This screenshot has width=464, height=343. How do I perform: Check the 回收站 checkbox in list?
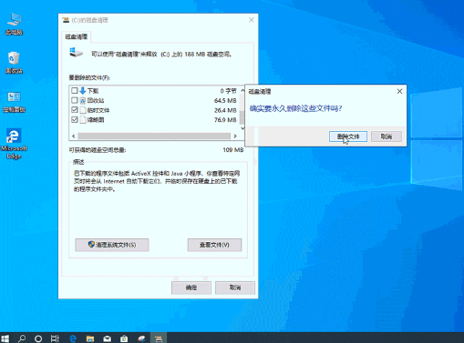point(75,100)
